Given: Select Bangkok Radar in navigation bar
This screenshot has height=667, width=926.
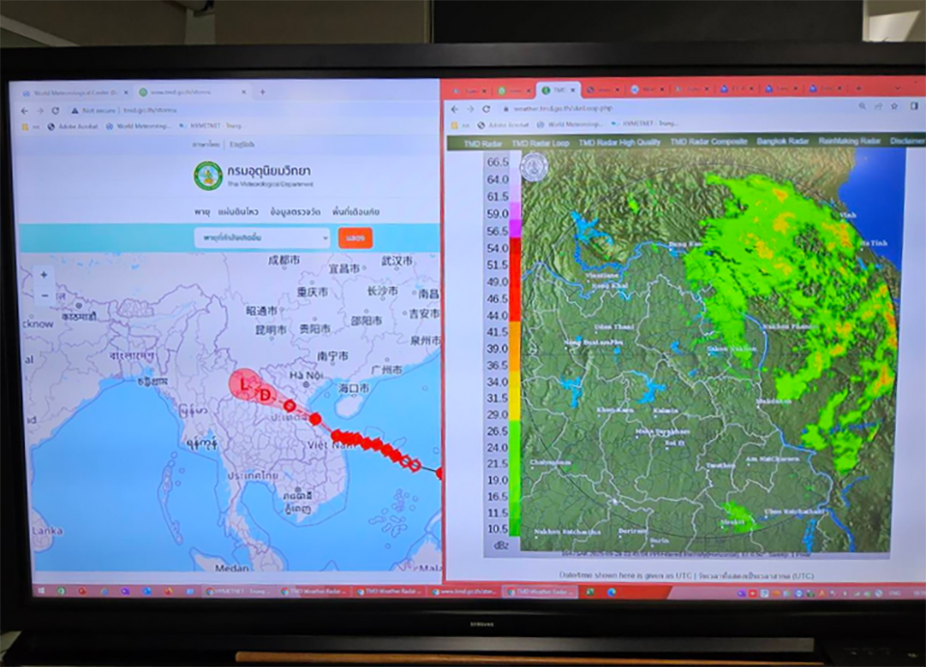Looking at the screenshot, I should tap(782, 142).
